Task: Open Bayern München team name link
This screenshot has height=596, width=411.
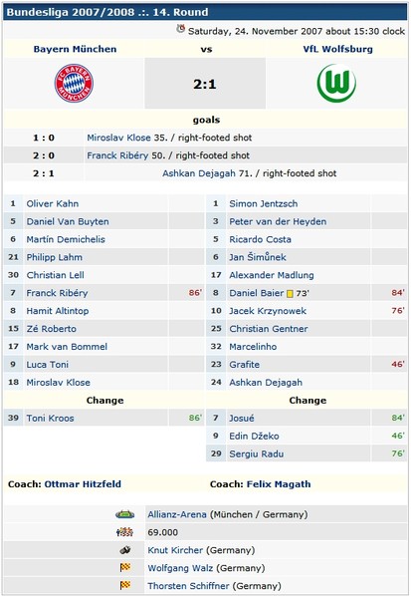Action: coord(75,49)
